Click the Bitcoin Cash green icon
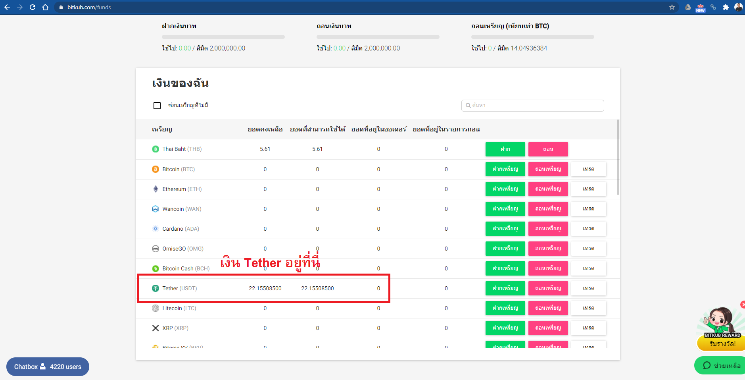 coord(156,268)
